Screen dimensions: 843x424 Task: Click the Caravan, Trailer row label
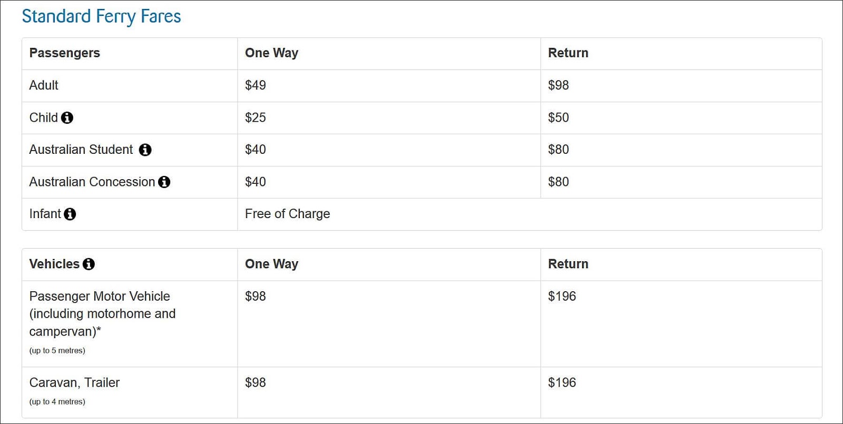point(74,383)
